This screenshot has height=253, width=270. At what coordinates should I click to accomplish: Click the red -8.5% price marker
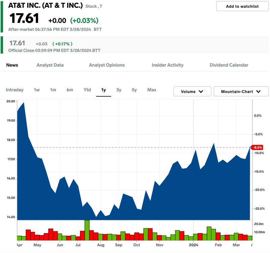point(257,148)
